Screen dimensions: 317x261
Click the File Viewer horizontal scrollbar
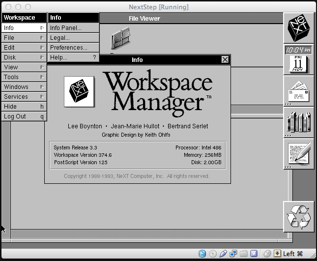(149, 234)
